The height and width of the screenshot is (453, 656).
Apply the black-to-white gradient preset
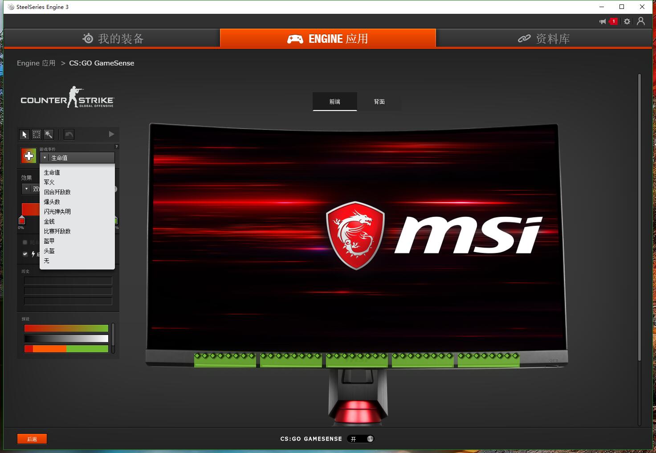pos(66,339)
